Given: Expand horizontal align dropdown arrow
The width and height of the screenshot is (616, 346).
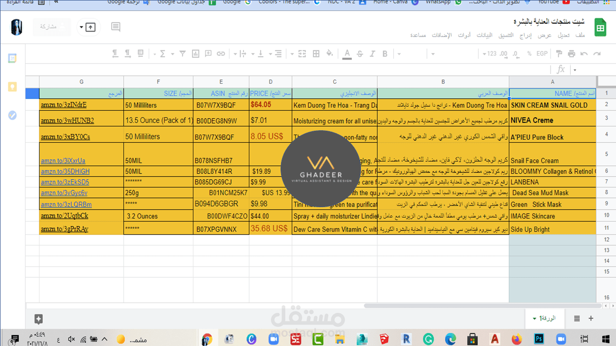Looking at the screenshot, I should (270, 54).
